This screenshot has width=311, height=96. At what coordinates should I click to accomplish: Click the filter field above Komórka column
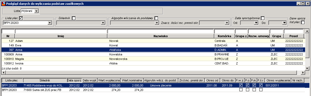coord(225,31)
